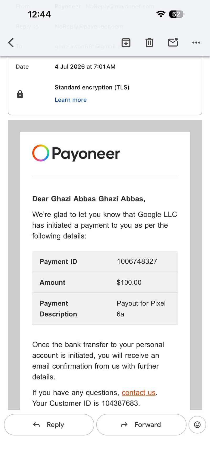The height and width of the screenshot is (456, 210).
Task: Archive this email with the archive icon
Action: click(126, 42)
